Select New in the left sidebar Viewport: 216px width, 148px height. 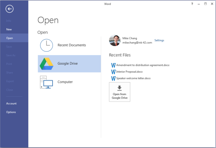tap(9, 29)
